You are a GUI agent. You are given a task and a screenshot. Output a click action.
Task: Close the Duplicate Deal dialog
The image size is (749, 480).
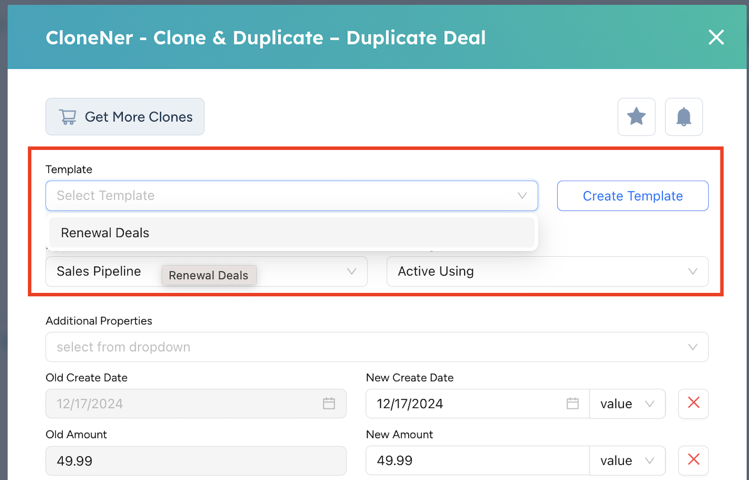point(716,37)
